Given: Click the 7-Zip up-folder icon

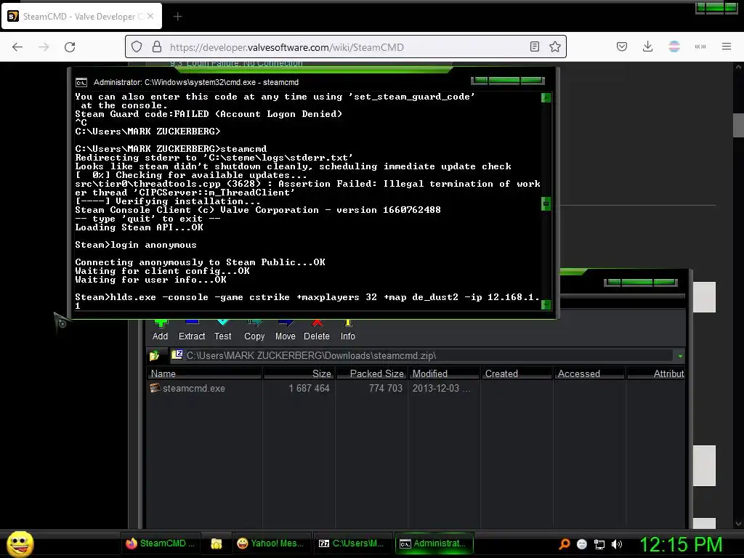Looking at the screenshot, I should tap(155, 355).
